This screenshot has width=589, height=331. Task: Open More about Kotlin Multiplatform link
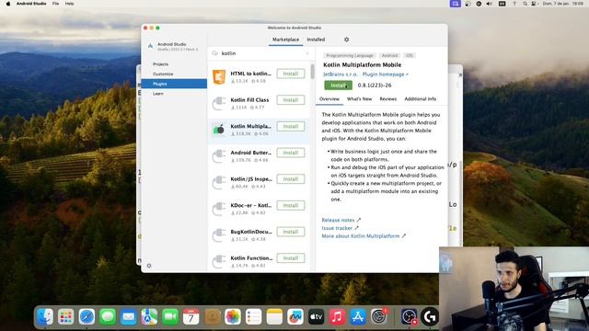[364, 236]
